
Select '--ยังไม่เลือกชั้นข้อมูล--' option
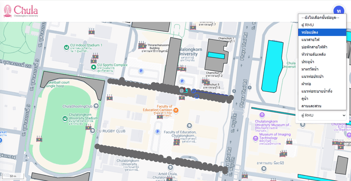322,18
